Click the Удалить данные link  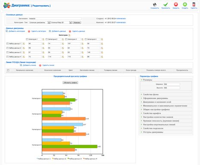pyautogui.click(x=78, y=31)
